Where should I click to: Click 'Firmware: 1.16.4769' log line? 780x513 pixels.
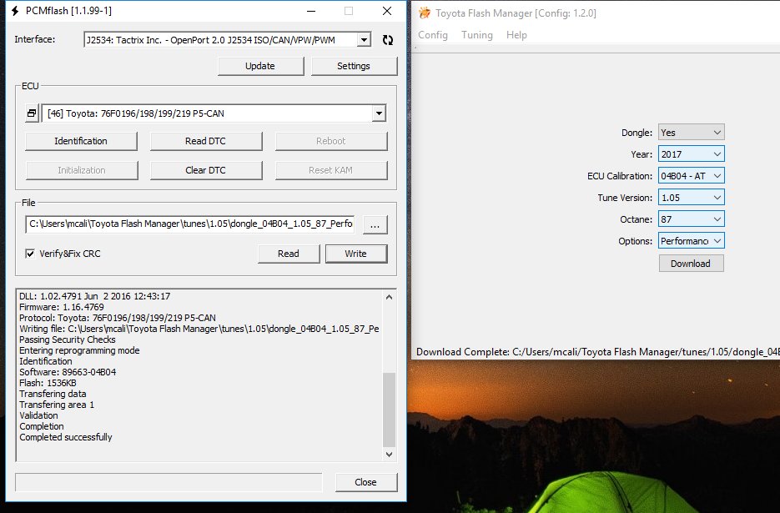click(62, 307)
